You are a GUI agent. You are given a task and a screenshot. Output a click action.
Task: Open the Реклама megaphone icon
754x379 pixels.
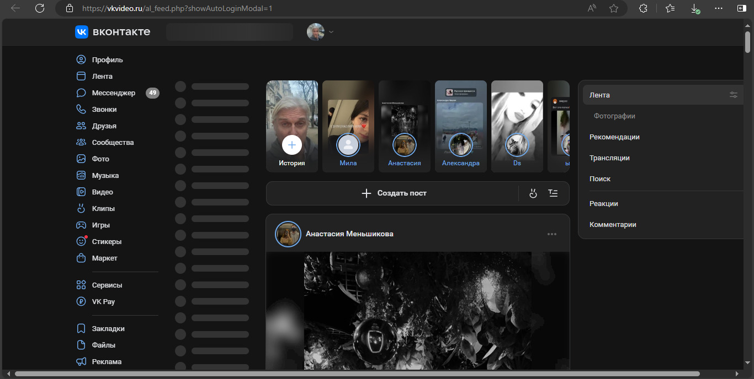pyautogui.click(x=81, y=361)
